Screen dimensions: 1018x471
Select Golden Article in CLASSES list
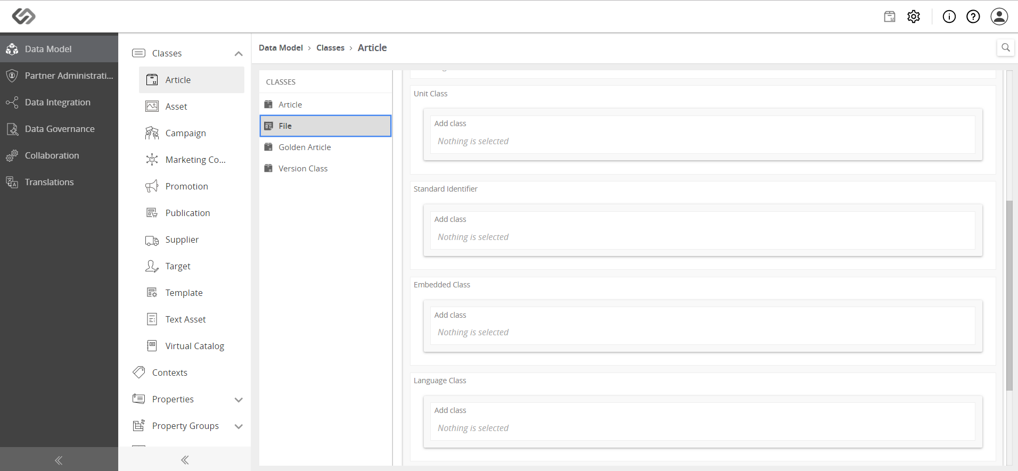(x=325, y=147)
